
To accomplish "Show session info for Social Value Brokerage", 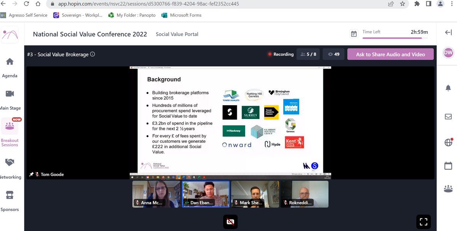I will [x=93, y=54].
